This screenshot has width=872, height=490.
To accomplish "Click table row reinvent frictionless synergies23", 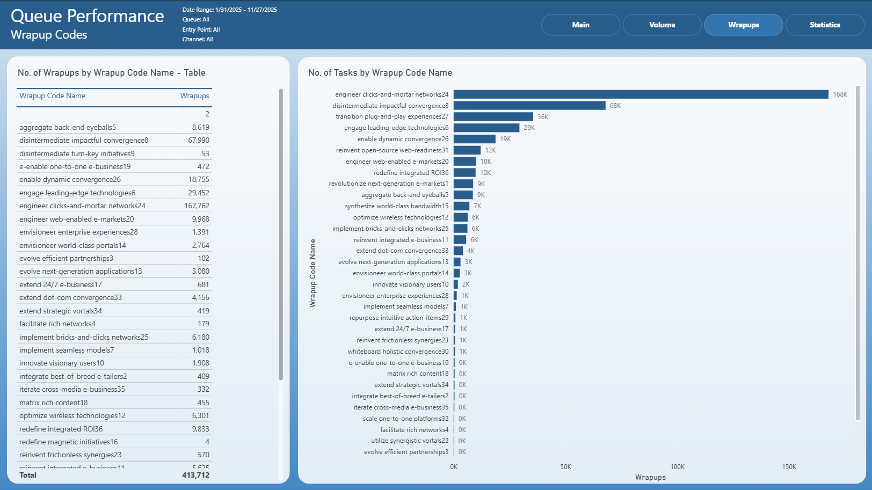I will pyautogui.click(x=114, y=455).
